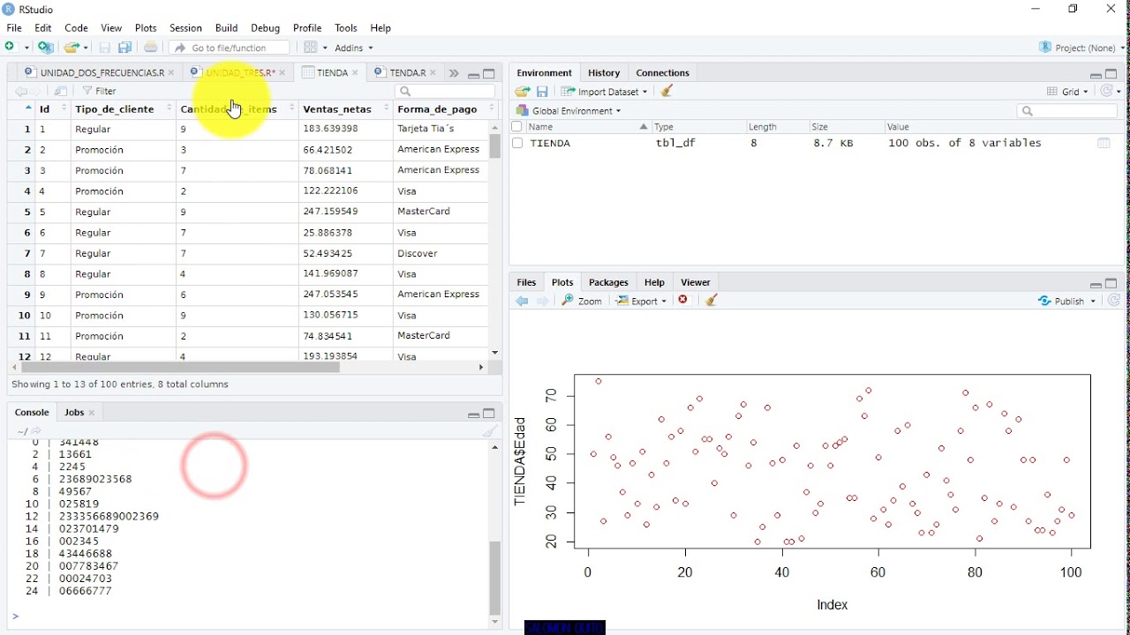Clear Environment objects with the broom icon
The width and height of the screenshot is (1130, 635).
[x=667, y=92]
